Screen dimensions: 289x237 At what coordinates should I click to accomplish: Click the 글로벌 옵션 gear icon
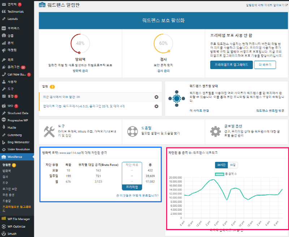pyautogui.click(x=215, y=132)
